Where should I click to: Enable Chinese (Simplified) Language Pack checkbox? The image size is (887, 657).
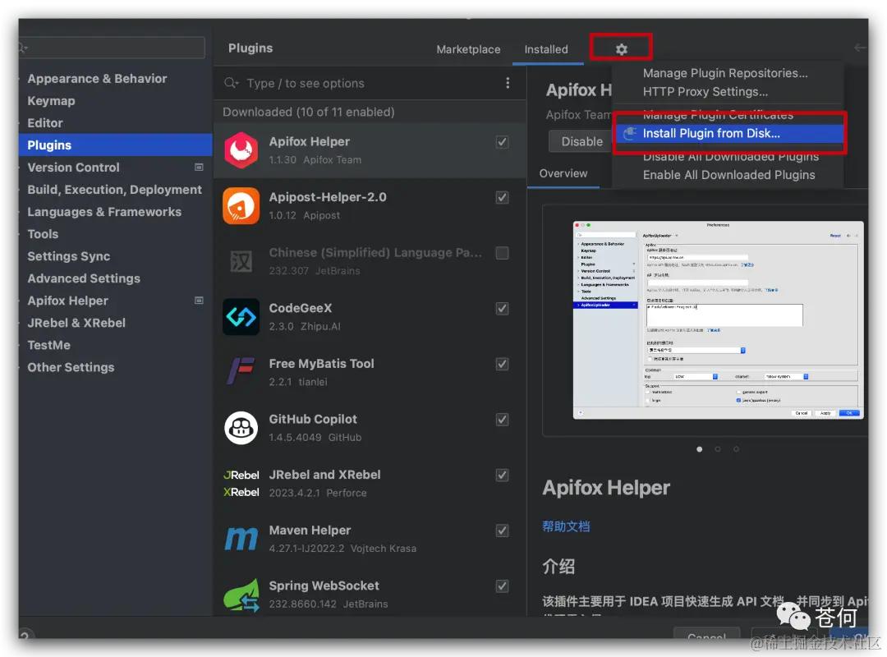coord(502,253)
